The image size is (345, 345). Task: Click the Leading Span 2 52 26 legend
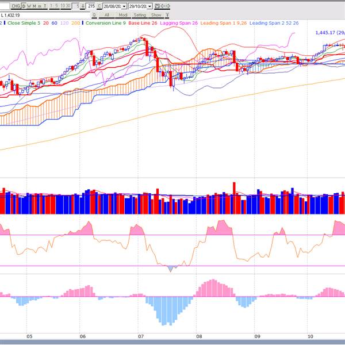274,23
